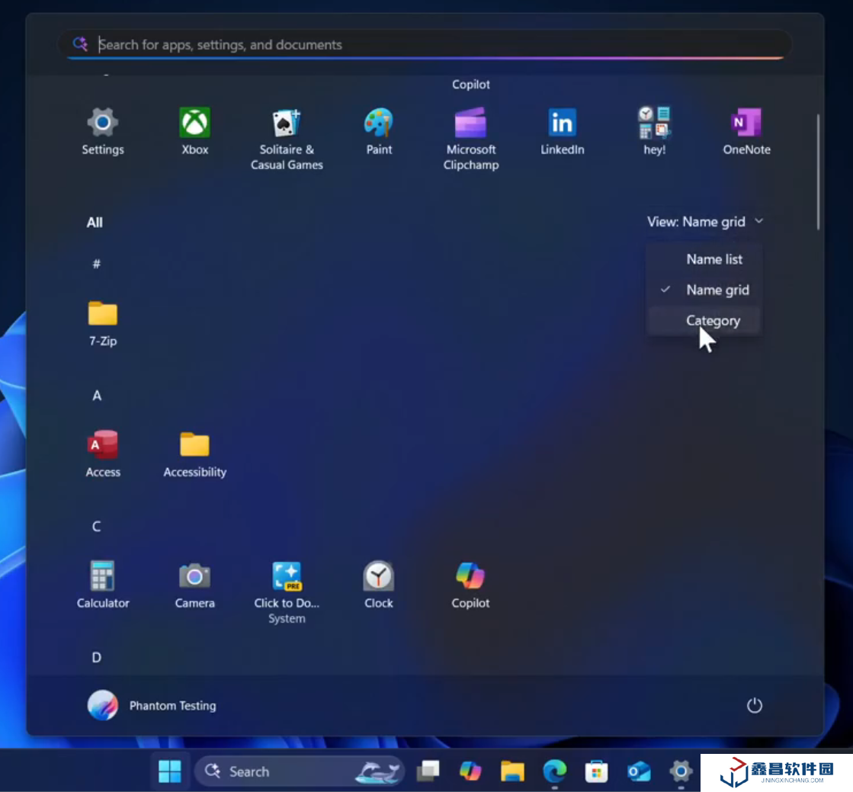Choose the Category view option
This screenshot has width=853, height=792.
coord(713,321)
